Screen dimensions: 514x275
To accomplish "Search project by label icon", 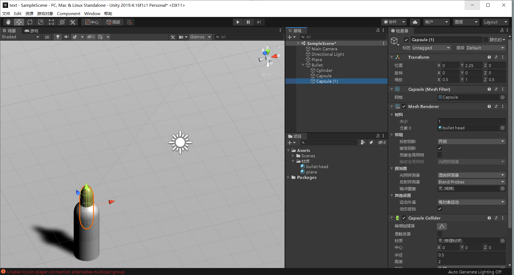I will [371, 142].
